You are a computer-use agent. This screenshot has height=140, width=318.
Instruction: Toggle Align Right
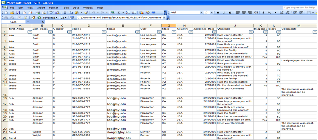coord(250,13)
